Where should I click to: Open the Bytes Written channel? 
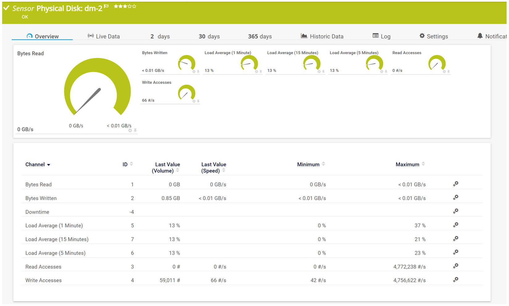(x=41, y=198)
